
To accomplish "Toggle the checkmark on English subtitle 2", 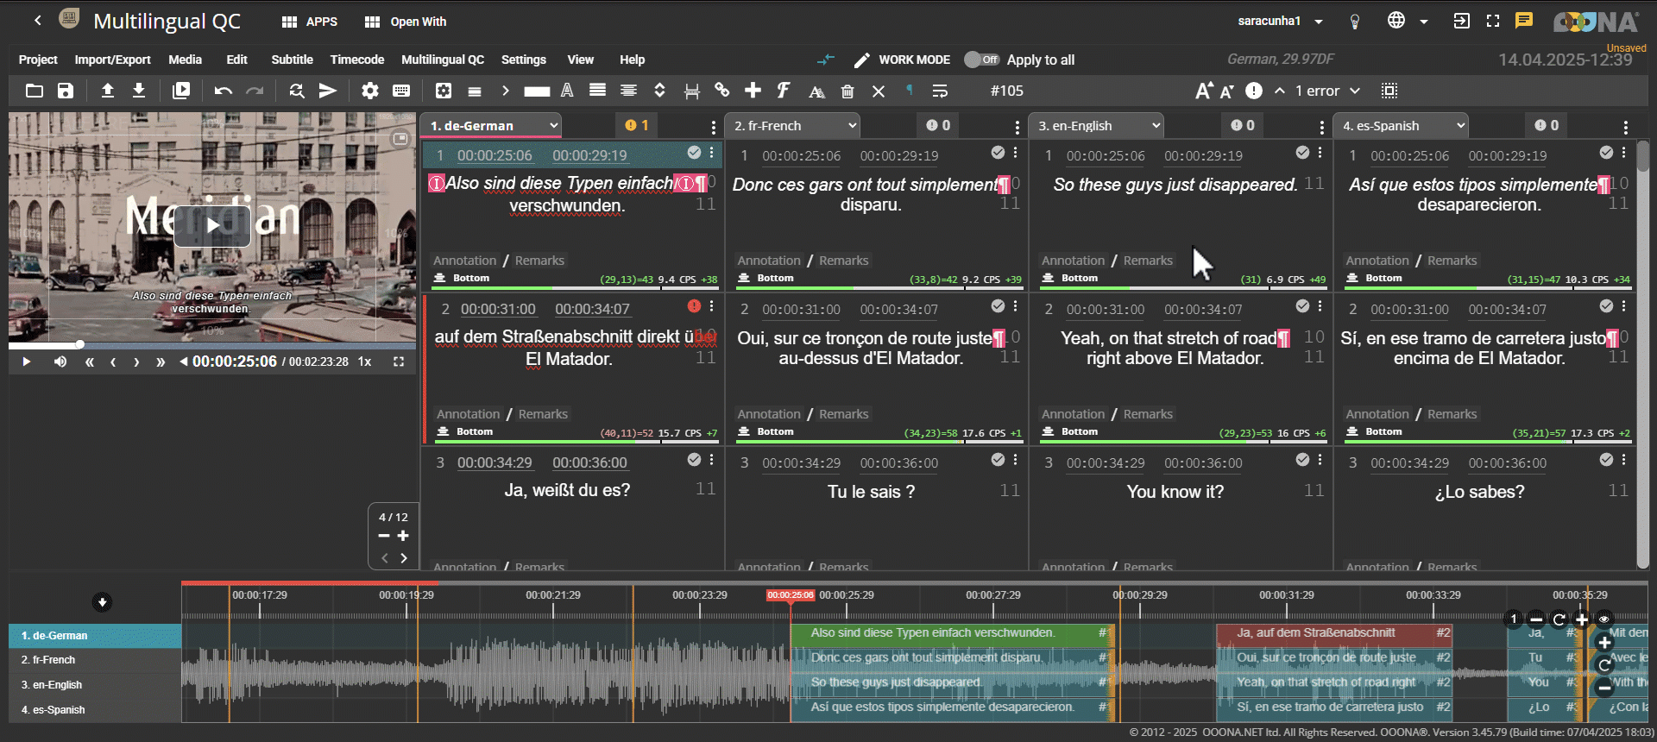I will (x=1302, y=306).
